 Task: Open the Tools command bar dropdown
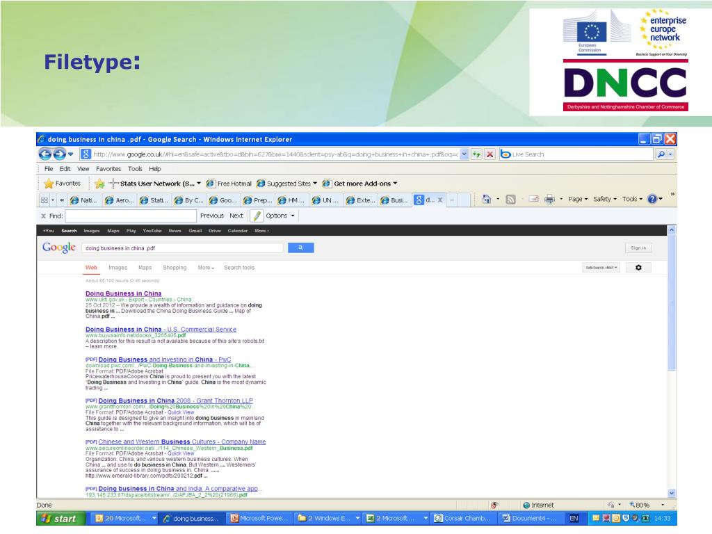pos(632,200)
